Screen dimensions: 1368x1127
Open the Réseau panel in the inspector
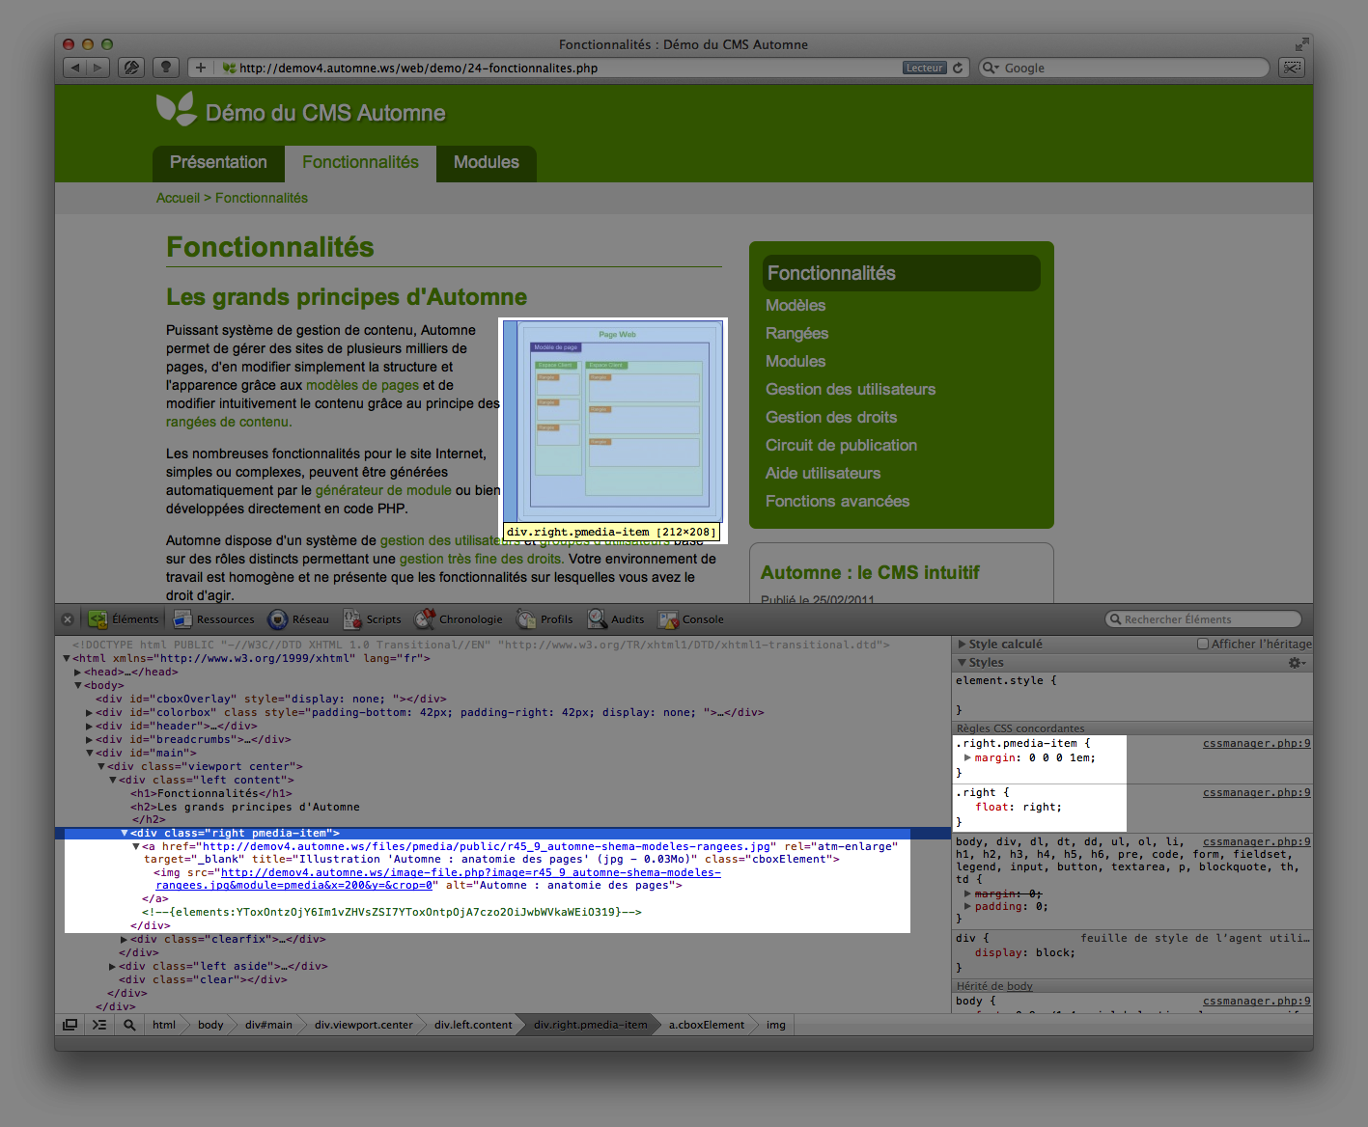point(298,619)
